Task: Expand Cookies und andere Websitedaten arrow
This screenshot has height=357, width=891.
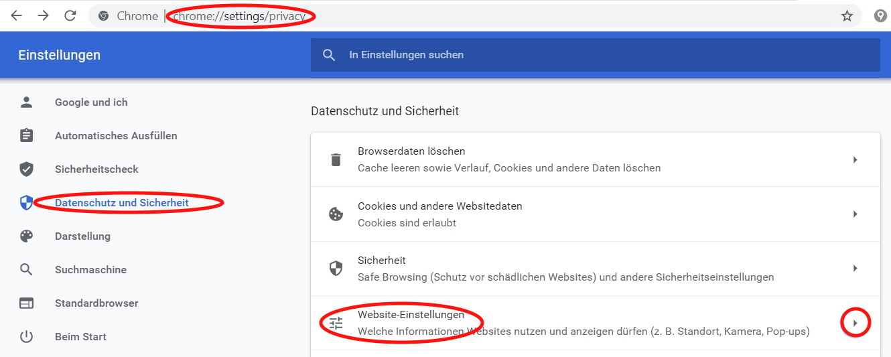Action: click(x=855, y=214)
